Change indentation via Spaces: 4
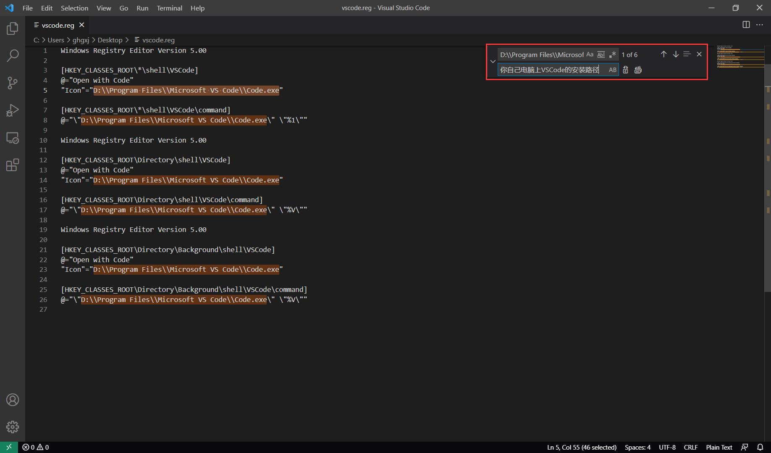 coord(637,447)
